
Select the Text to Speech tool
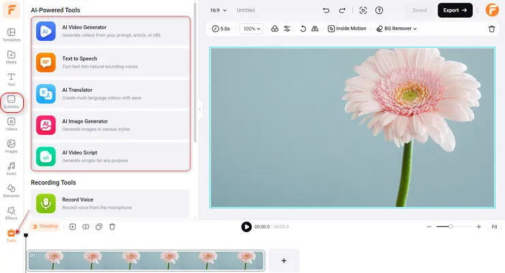tap(111, 63)
